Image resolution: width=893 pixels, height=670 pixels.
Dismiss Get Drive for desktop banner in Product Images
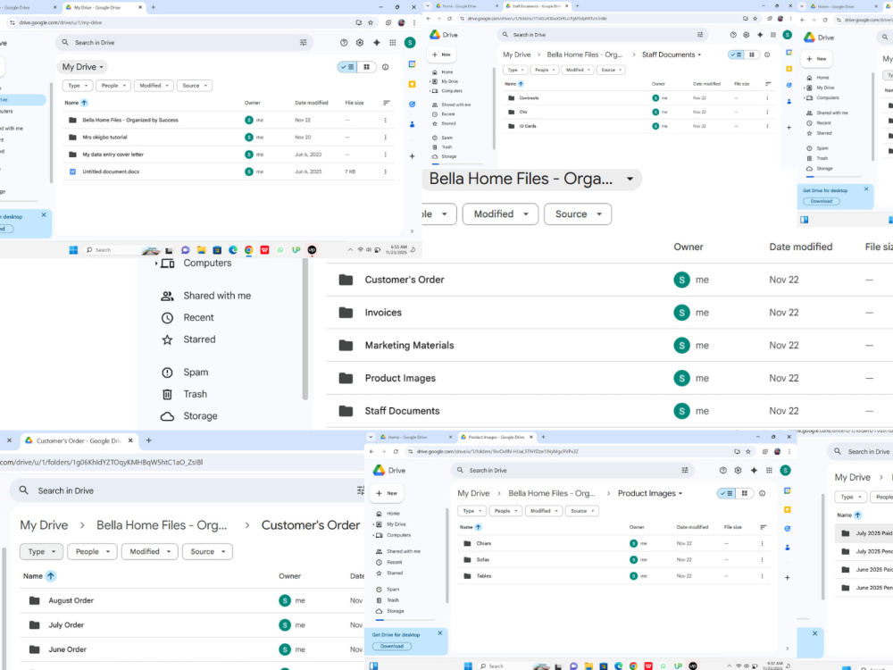(440, 633)
